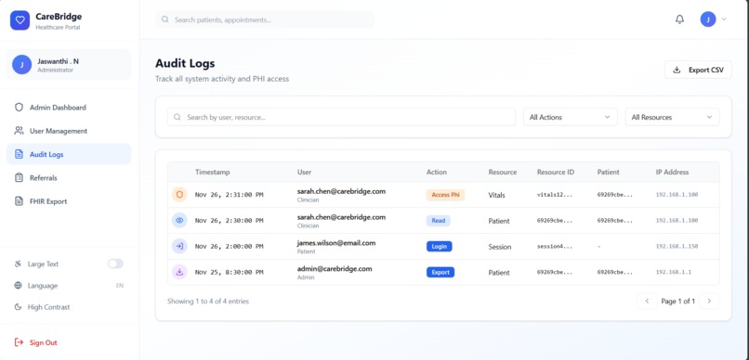Click timestamp Nov 26, 2:31:00 PM
749x360 pixels.
(230, 195)
